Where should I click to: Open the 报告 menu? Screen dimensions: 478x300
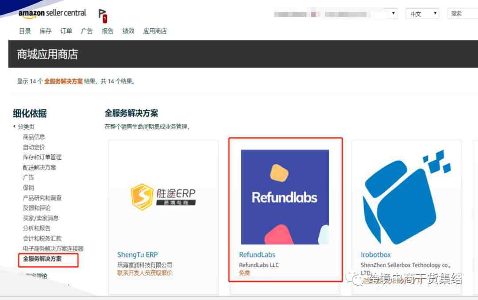(108, 31)
